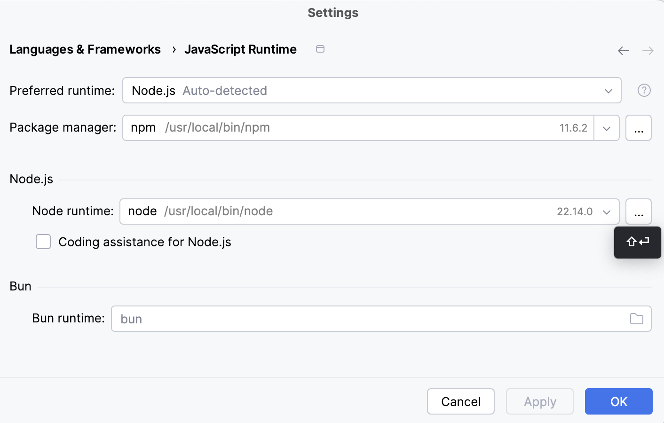This screenshot has width=664, height=423.
Task: Browse for node runtime via ellipsis button
Action: pos(638,211)
